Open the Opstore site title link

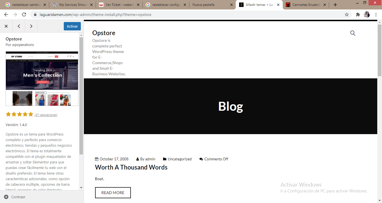(104, 33)
